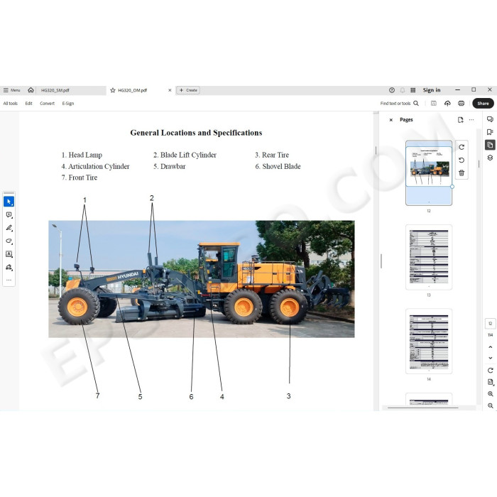Image resolution: width=497 pixels, height=497 pixels.
Task: Go to previous page with up chevron
Action: (x=491, y=347)
